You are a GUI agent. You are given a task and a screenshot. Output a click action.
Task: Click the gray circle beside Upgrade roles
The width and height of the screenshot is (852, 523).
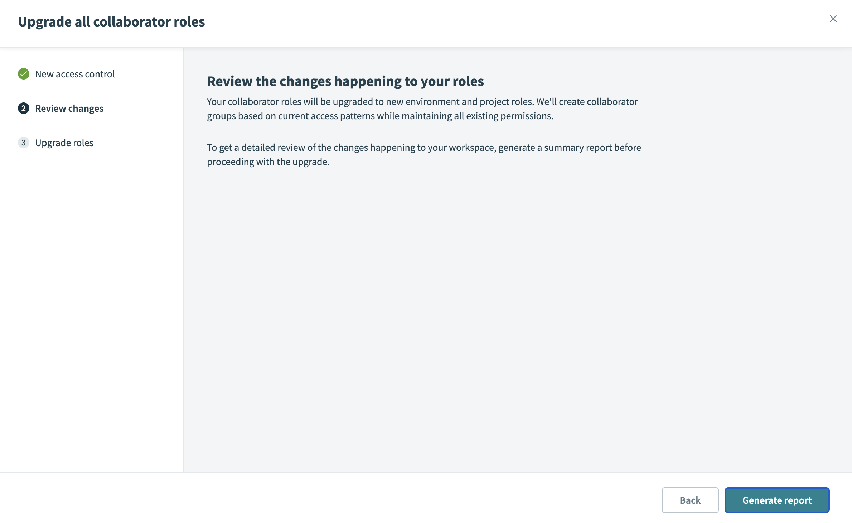[23, 143]
